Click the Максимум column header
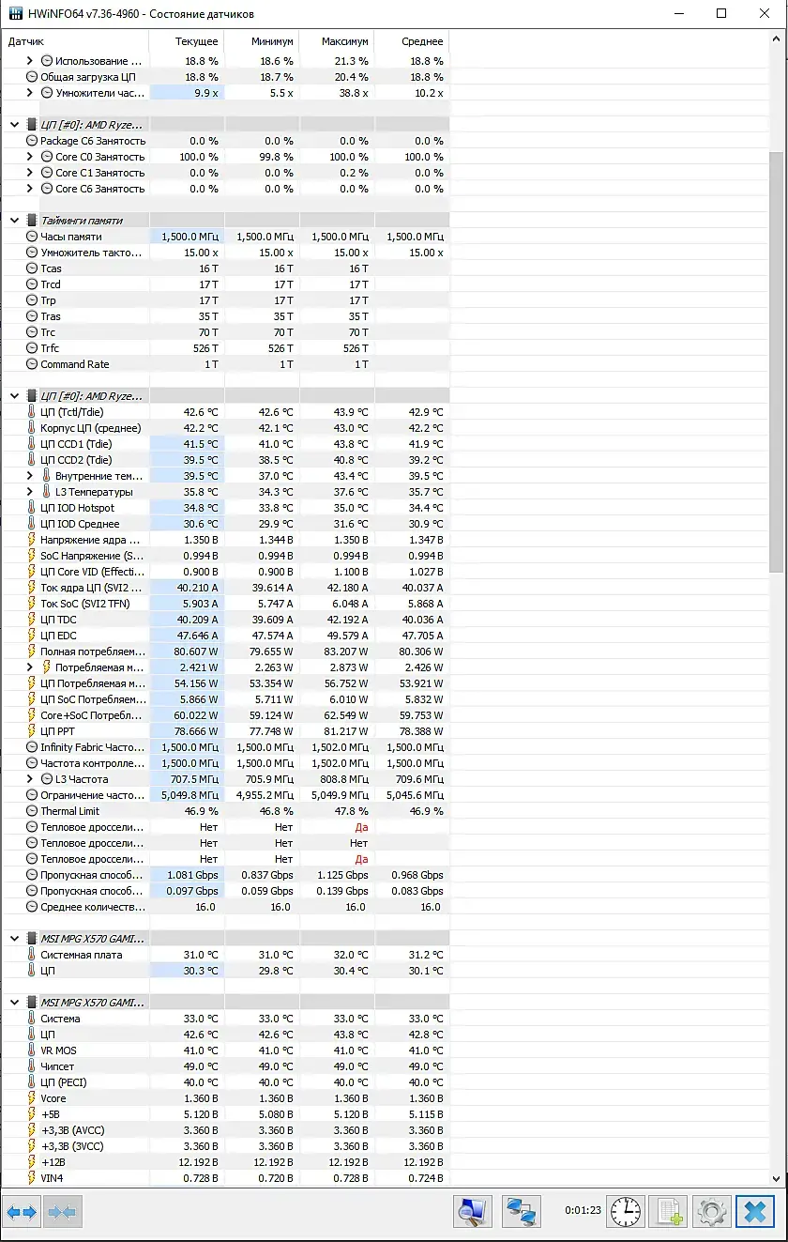The height and width of the screenshot is (1242, 788). [337, 41]
